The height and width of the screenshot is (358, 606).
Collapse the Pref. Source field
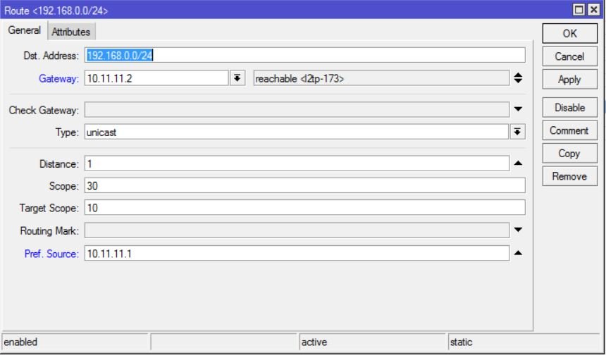(x=518, y=253)
